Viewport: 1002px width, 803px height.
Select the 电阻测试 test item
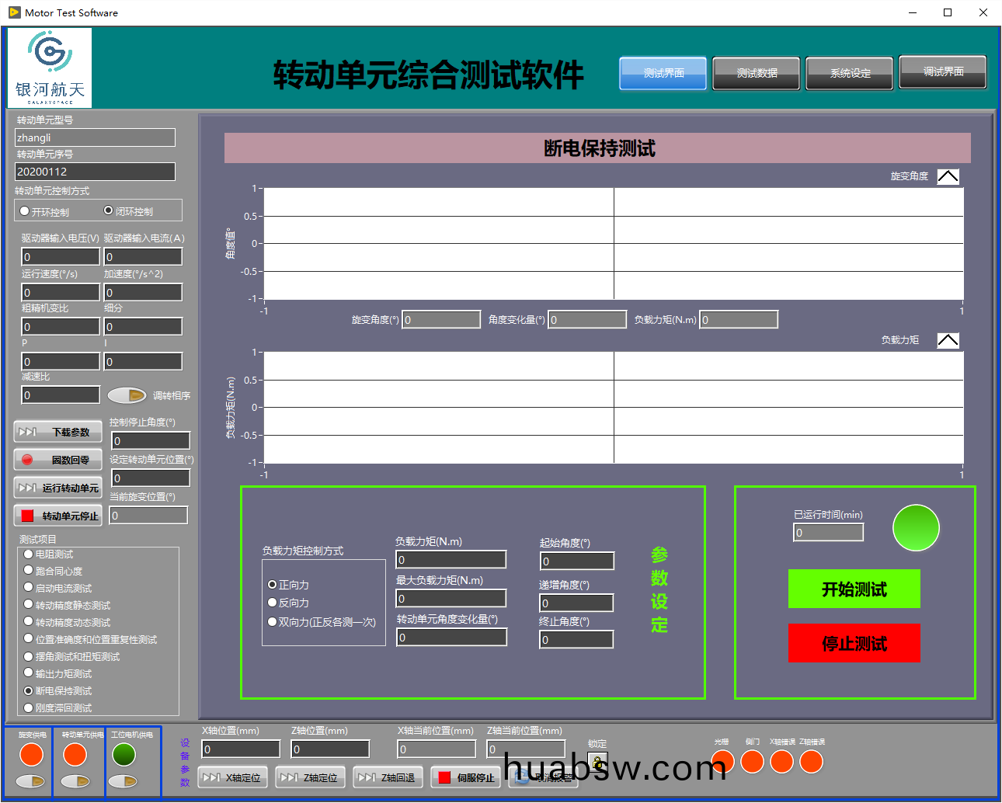29,554
